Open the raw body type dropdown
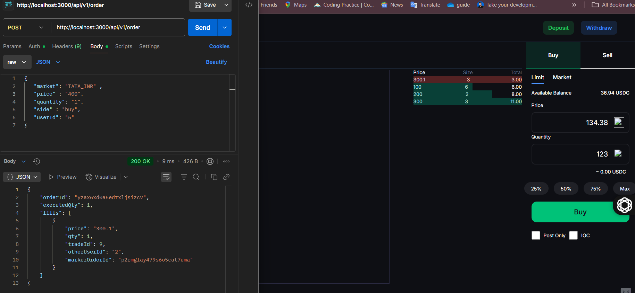This screenshot has width=635, height=293. pos(17,62)
